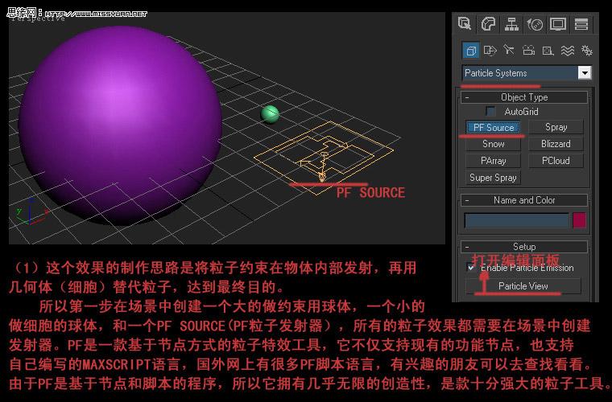The width and height of the screenshot is (612, 402).
Task: Click the object name input field
Action: (516, 220)
